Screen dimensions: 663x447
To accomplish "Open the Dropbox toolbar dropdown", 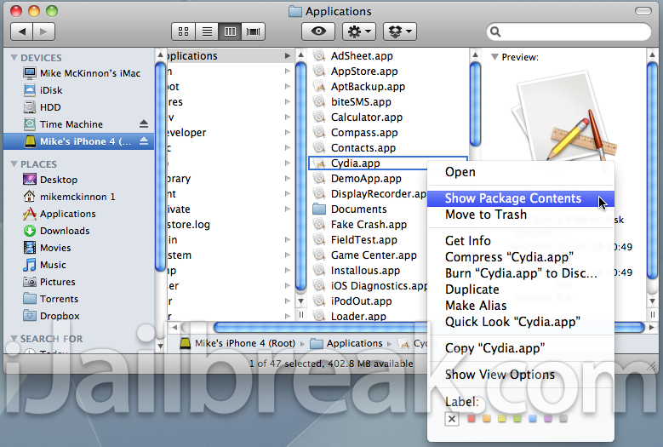I will click(399, 32).
